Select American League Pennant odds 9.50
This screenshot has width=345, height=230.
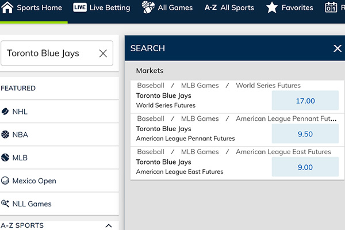click(x=305, y=134)
